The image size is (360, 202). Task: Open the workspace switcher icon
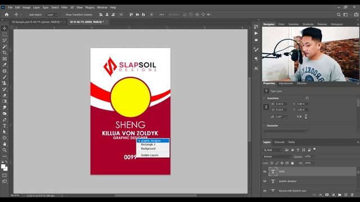(345, 15)
